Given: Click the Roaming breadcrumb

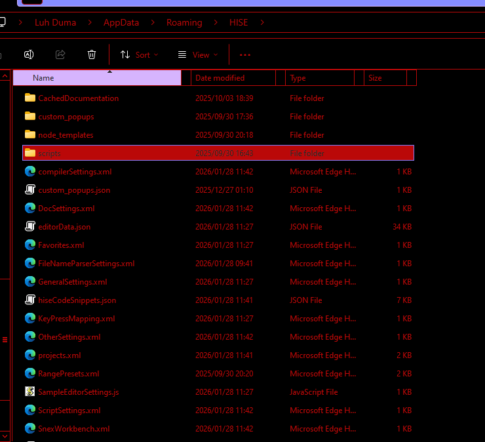Looking at the screenshot, I should (184, 22).
